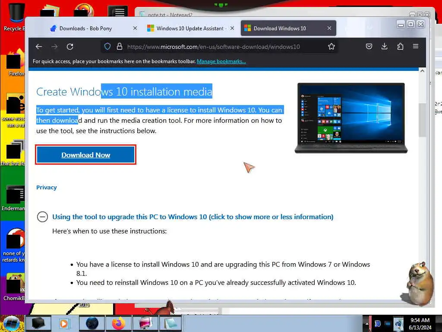Go back to the previous page
The height and width of the screenshot is (332, 442).
tap(39, 47)
